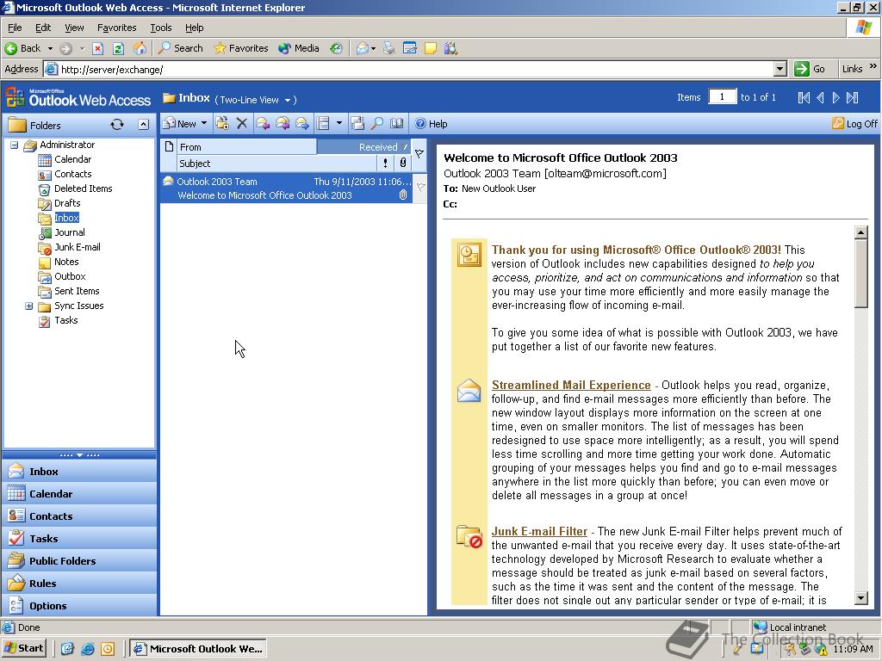Open the Tasks folder in the tree
882x661 pixels.
[65, 320]
